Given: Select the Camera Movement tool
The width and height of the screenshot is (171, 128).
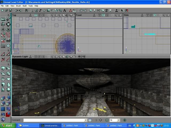Looking at the screenshot, I should coord(3,19).
